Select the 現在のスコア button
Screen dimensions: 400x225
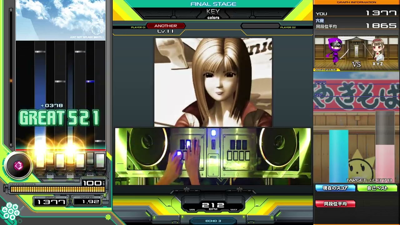point(335,188)
